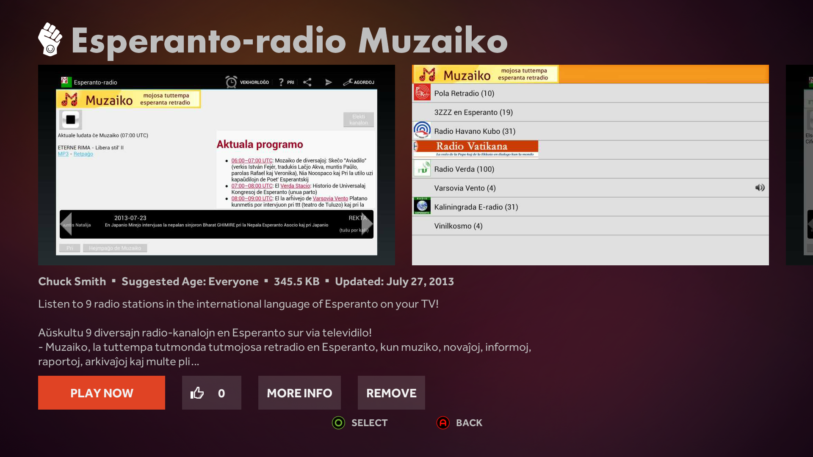Click the red A BACK controller icon
Image resolution: width=813 pixels, height=457 pixels.
(x=443, y=423)
